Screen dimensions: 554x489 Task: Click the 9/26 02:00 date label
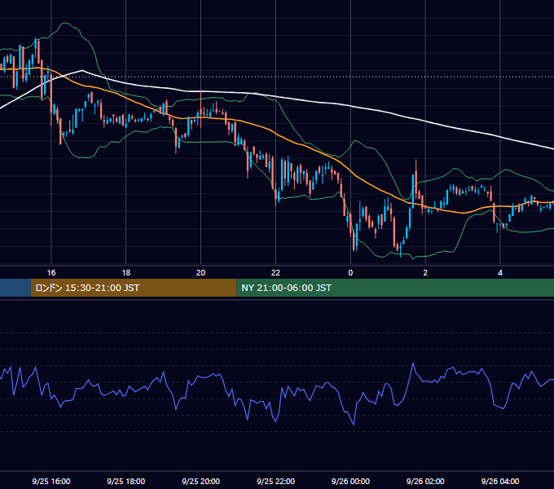point(425,481)
